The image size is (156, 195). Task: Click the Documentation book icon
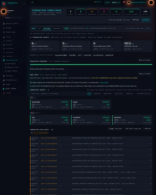(4, 80)
